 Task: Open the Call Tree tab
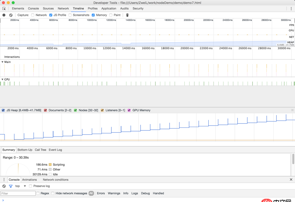click(x=41, y=150)
